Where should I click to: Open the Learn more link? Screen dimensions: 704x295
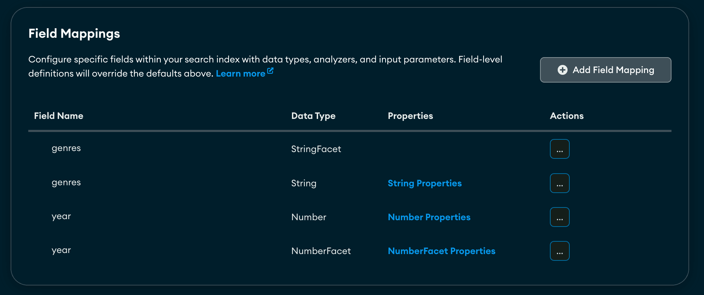tap(240, 73)
